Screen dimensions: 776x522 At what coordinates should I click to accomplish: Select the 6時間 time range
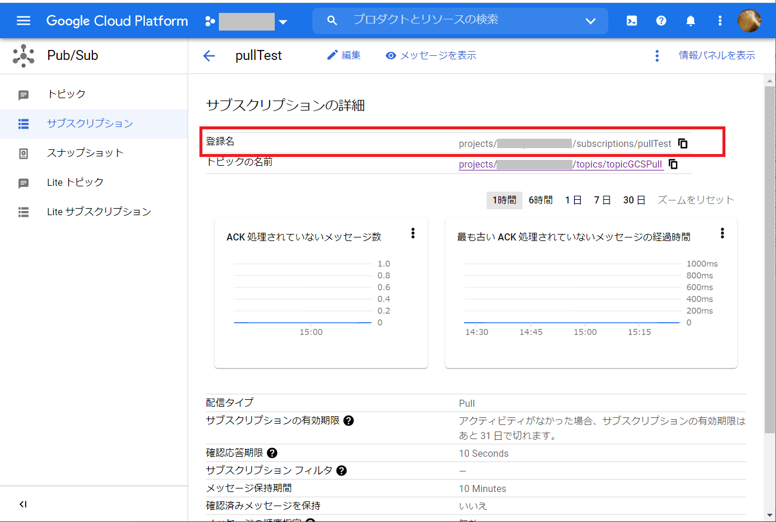(541, 200)
